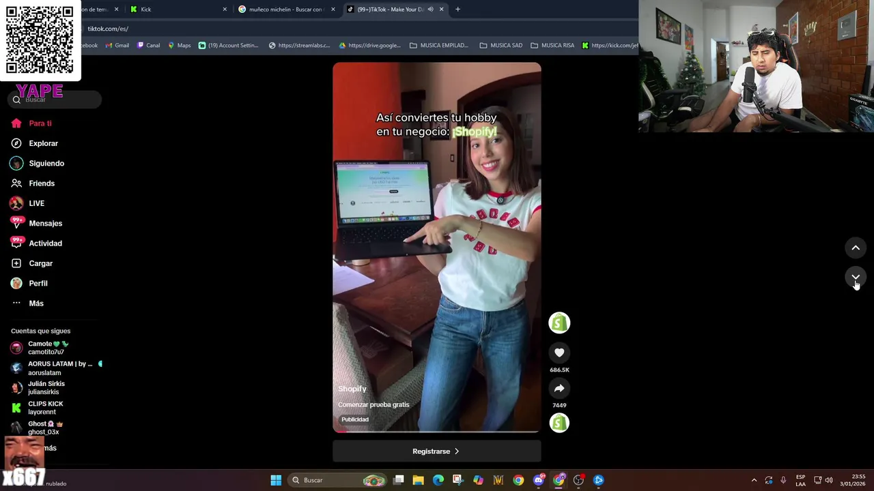Viewport: 874px width, 491px height.
Task: Open the Account Settings bookmark
Action: (229, 46)
